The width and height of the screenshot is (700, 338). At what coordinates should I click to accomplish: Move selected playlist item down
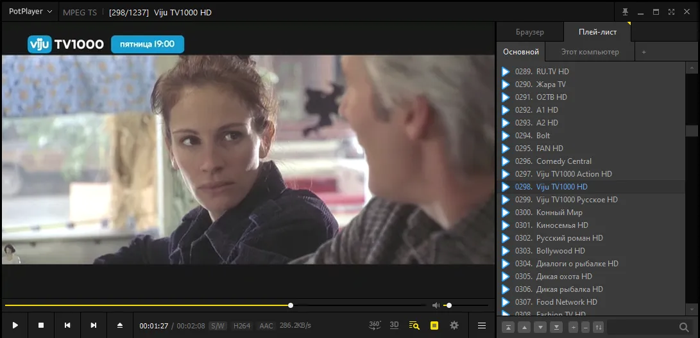coord(540,327)
